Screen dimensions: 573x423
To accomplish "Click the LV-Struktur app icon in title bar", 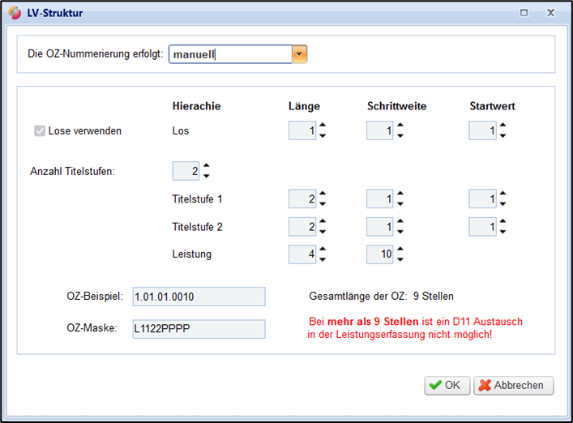I will click(15, 13).
